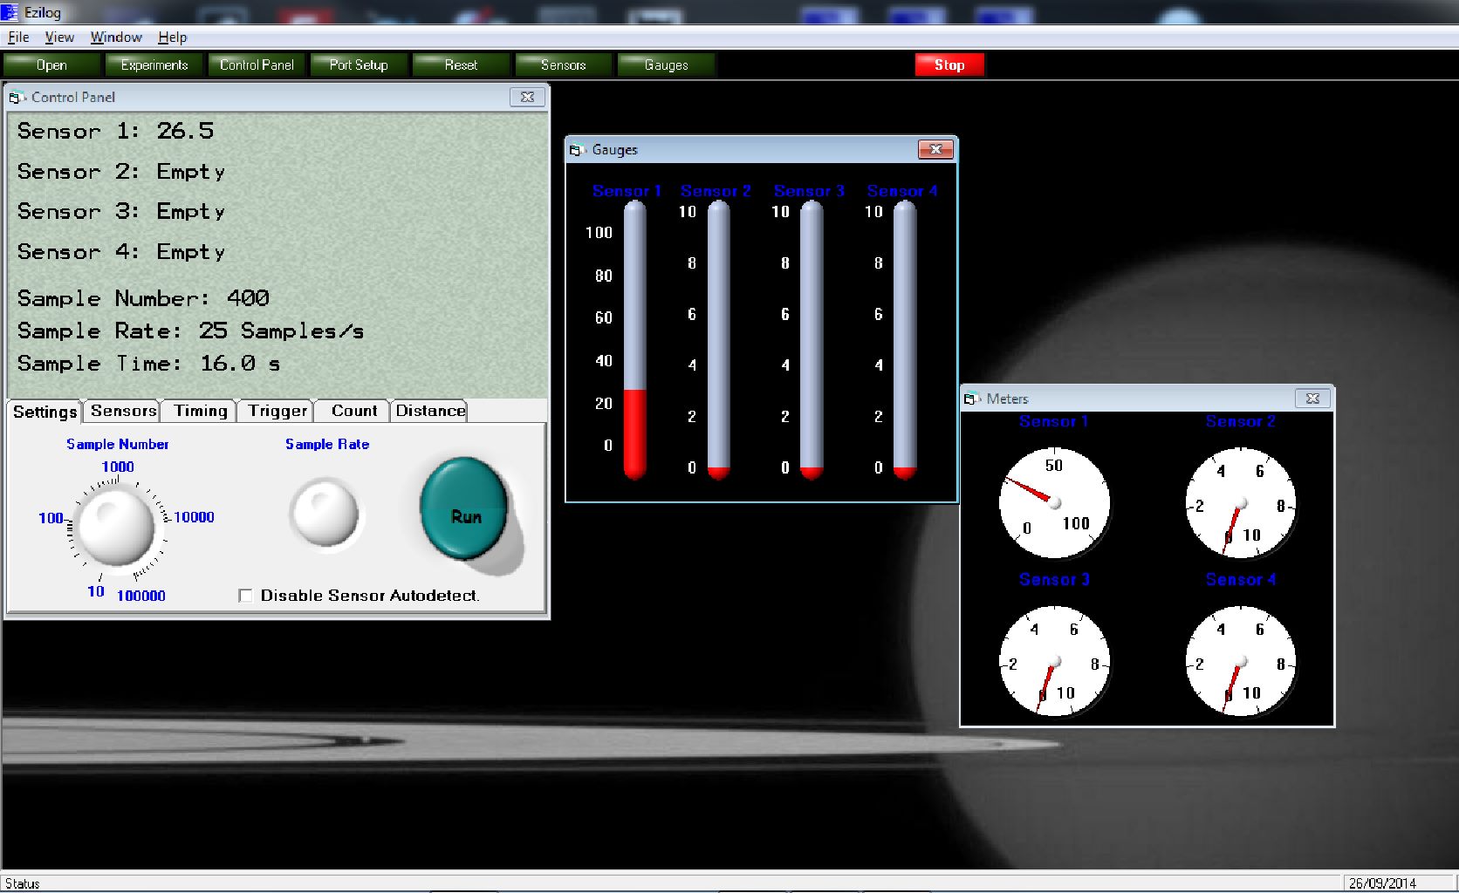Click the Sample Number: 400 text

pos(143,298)
